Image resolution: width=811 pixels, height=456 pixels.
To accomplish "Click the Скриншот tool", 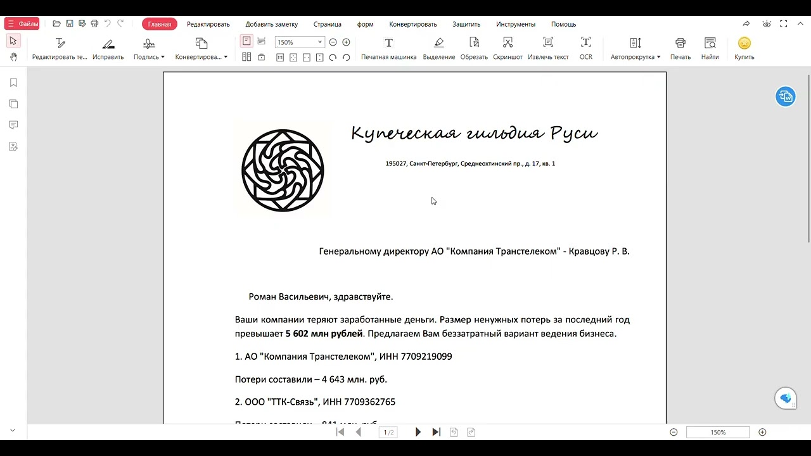I will tap(508, 49).
